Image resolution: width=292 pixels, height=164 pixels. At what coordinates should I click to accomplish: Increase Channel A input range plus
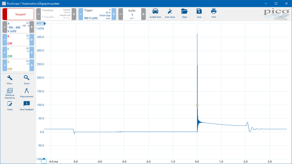32,27
